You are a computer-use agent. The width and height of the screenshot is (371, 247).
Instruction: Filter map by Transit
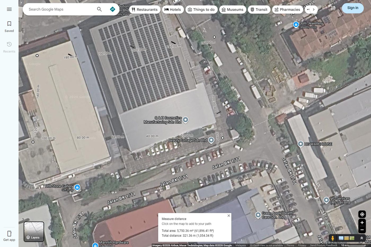[259, 10]
